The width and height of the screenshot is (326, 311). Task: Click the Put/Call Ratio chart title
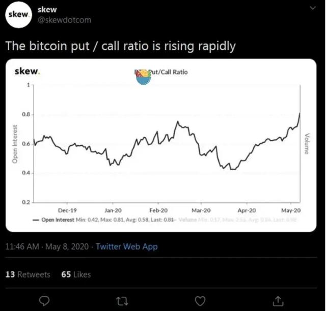tap(170, 72)
